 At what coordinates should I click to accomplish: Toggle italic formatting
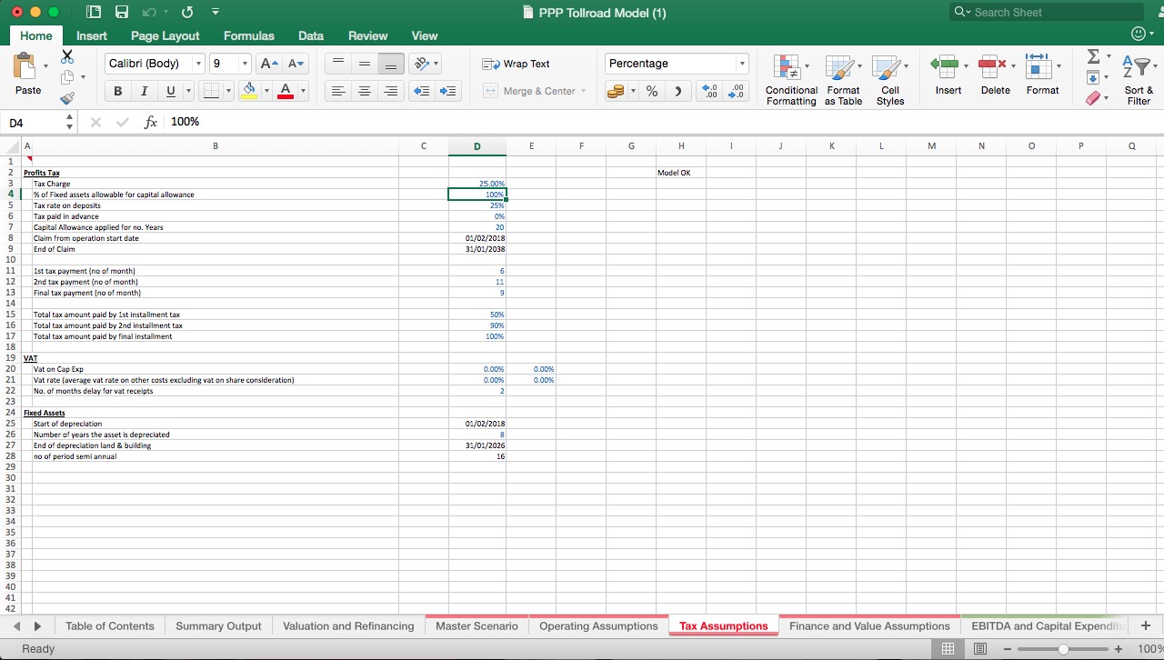tap(144, 91)
